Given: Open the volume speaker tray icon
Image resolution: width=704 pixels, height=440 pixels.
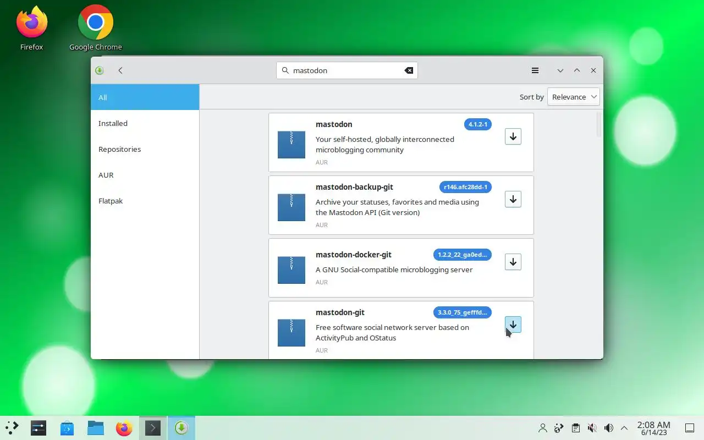Looking at the screenshot, I should (609, 428).
